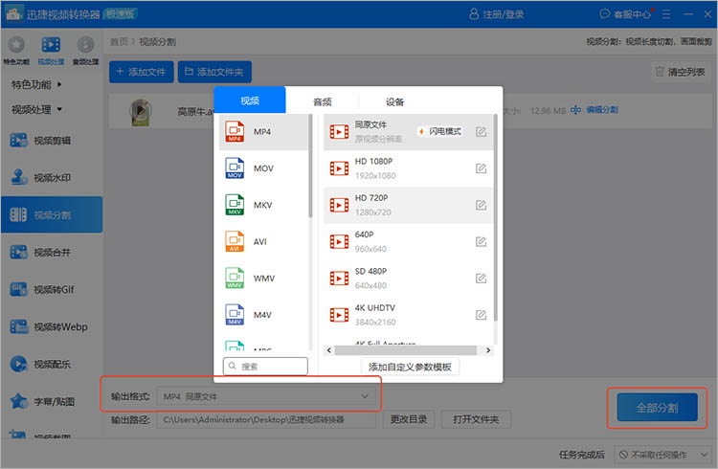Image resolution: width=718 pixels, height=469 pixels.
Task: Collapse the 视频处理 sidebar section
Action: coord(36,109)
